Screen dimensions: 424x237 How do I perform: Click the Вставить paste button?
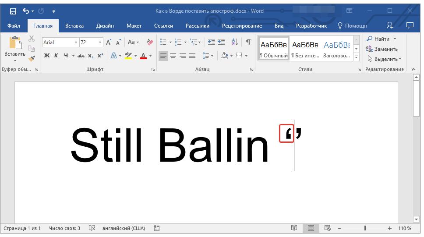pos(15,49)
